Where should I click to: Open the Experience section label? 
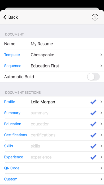point(14,157)
